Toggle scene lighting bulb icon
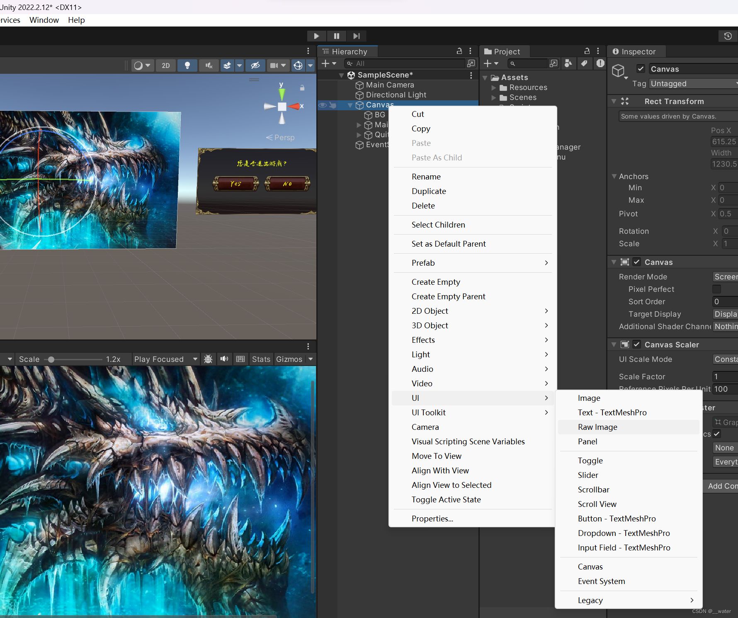 tap(187, 65)
